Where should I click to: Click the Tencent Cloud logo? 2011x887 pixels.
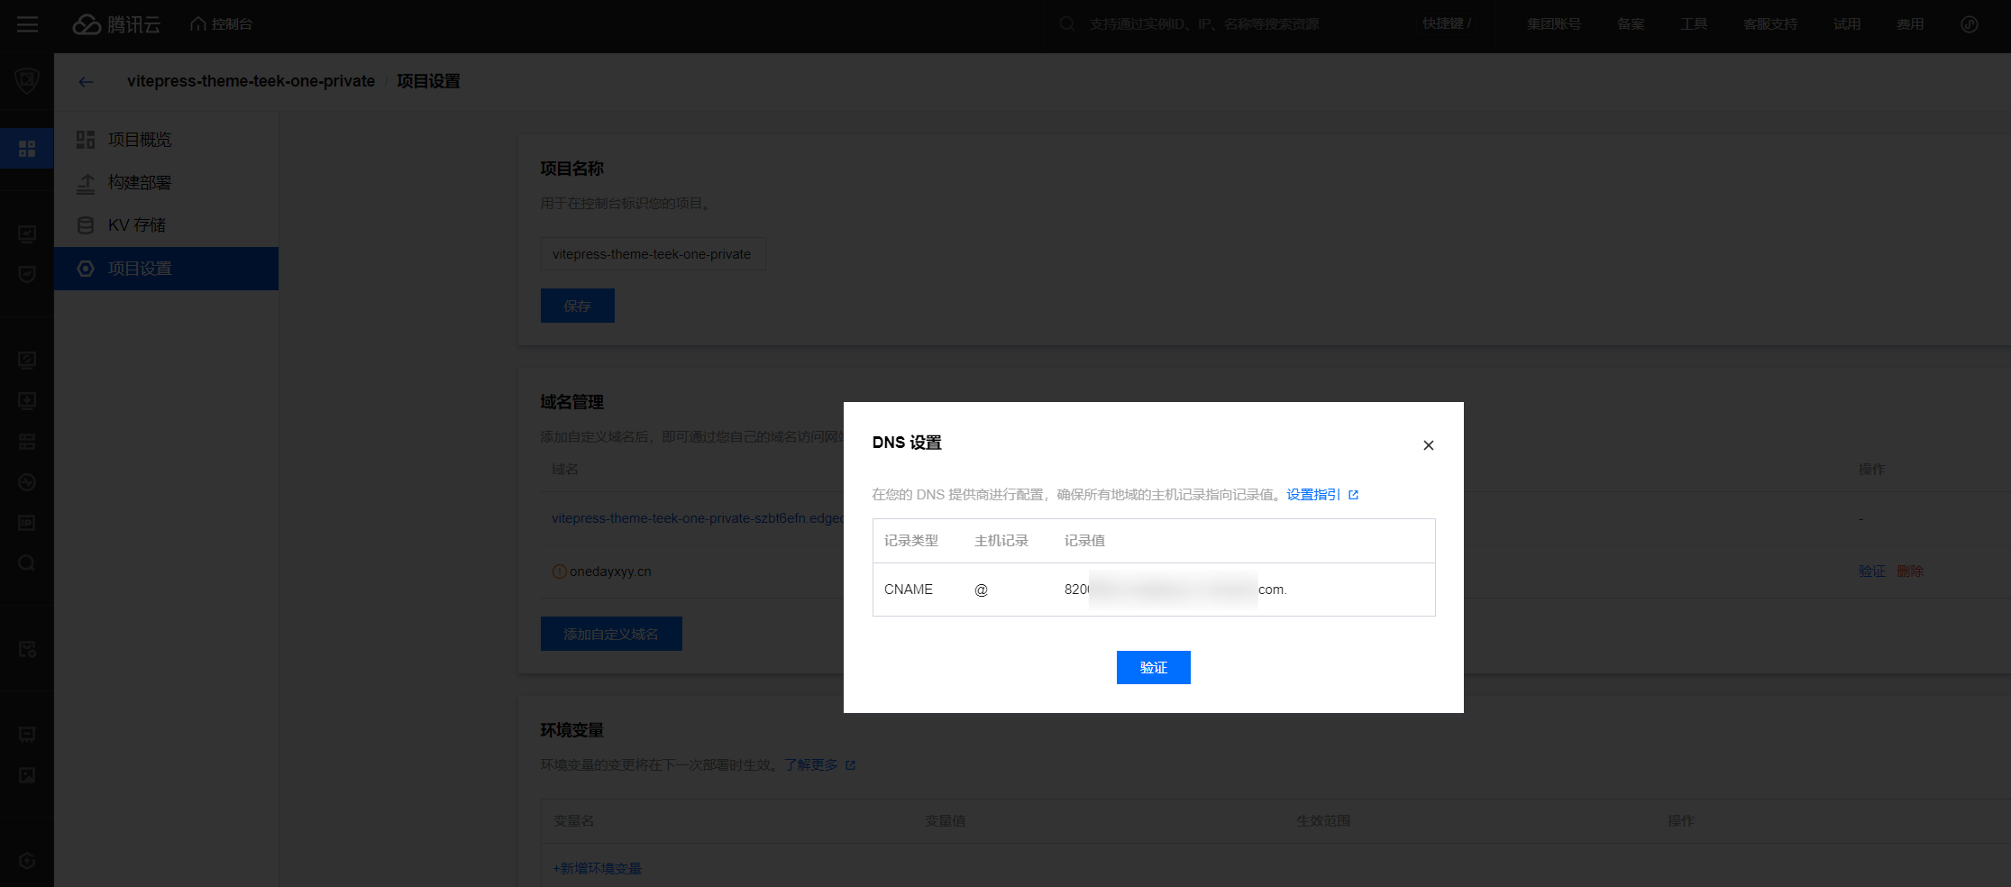click(116, 24)
